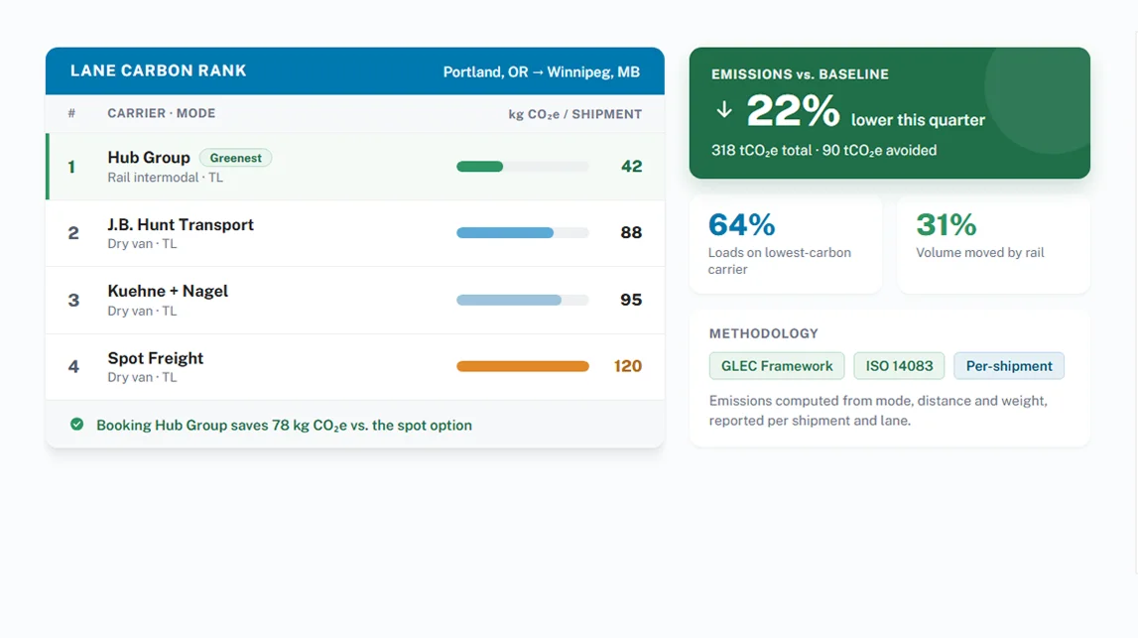Click the EMISSIONS vs. BASELINE heading

tap(800, 74)
